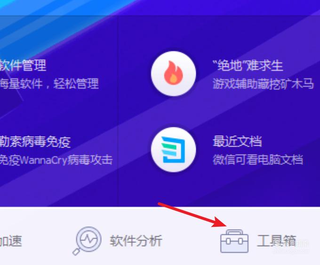Click the 最近文档 document stack icon
320x265 pixels.
pyautogui.click(x=173, y=149)
